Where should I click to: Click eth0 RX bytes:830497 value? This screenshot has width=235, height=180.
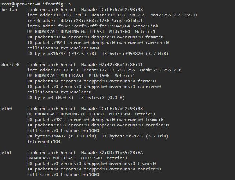47,136
